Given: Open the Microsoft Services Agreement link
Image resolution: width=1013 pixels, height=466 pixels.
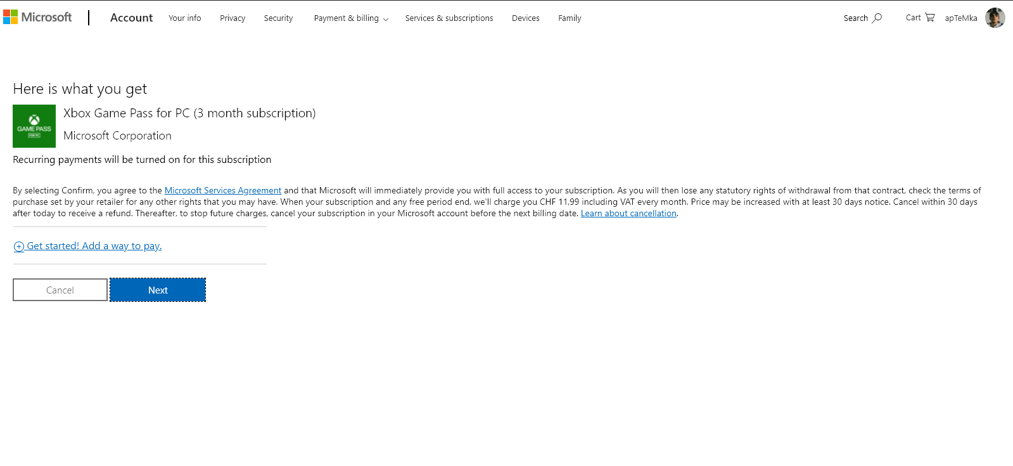Looking at the screenshot, I should 223,190.
